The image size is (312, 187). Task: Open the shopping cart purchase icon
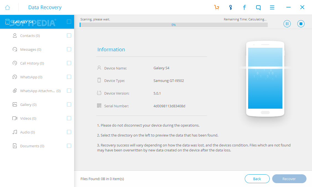tap(217, 7)
